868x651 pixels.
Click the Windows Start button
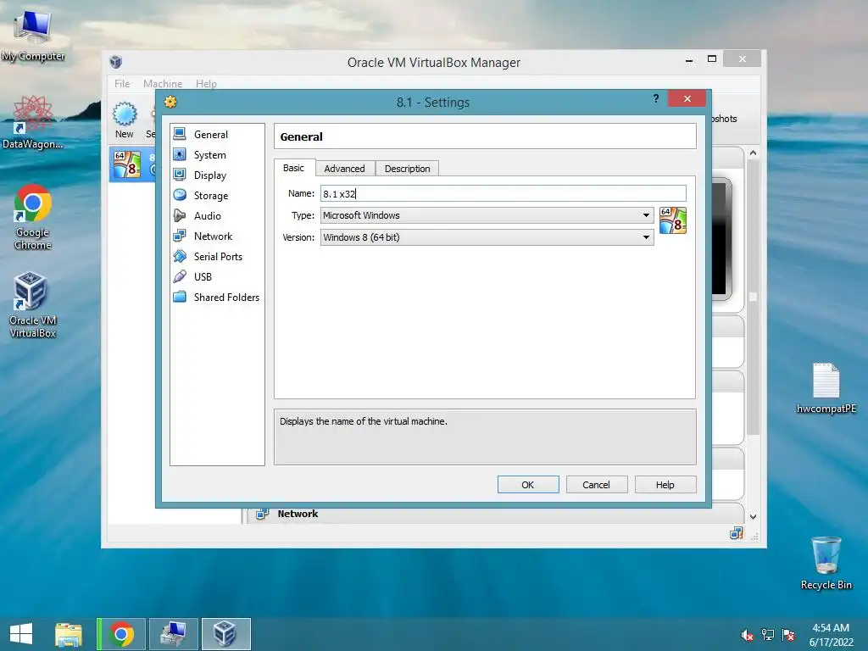(21, 634)
